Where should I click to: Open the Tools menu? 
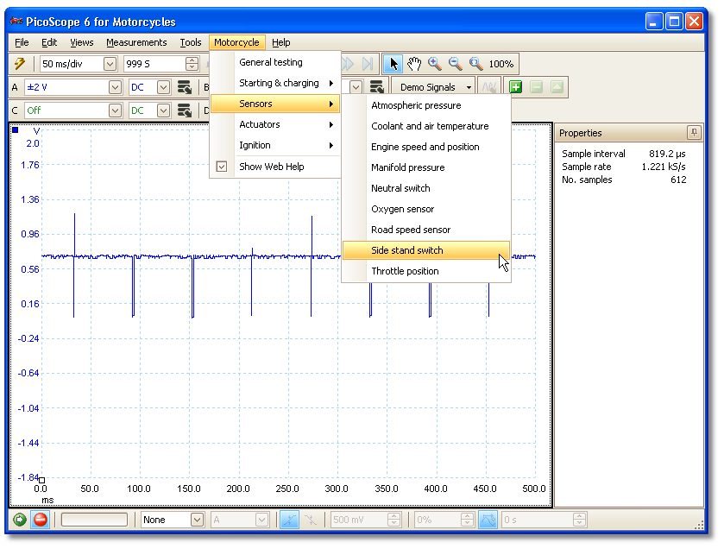pos(191,42)
